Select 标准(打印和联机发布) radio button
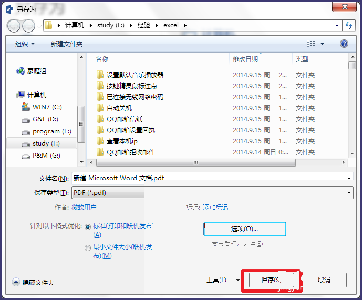The width and height of the screenshot is (362, 300). click(88, 227)
